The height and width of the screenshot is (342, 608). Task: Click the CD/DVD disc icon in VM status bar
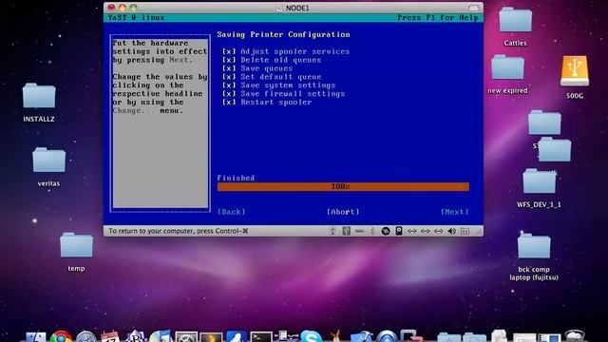pyautogui.click(x=386, y=231)
